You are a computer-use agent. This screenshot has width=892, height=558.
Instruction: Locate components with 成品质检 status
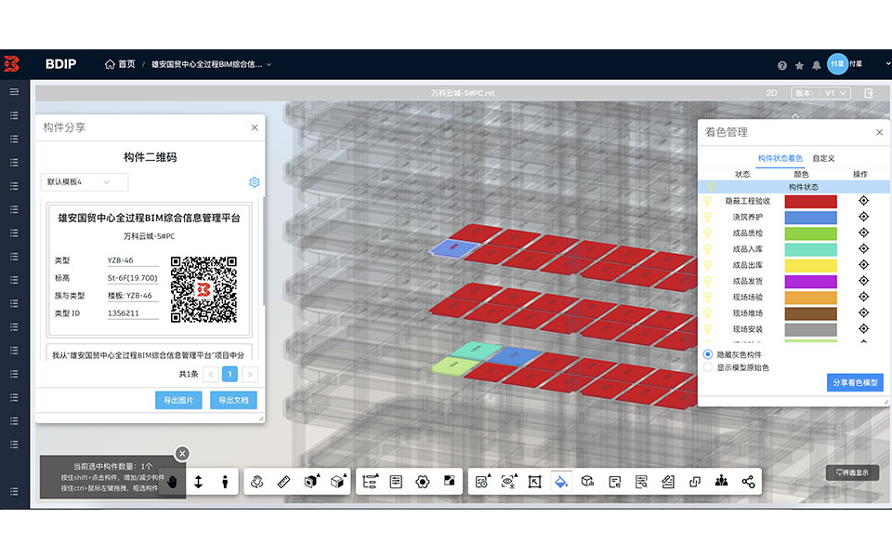click(863, 232)
